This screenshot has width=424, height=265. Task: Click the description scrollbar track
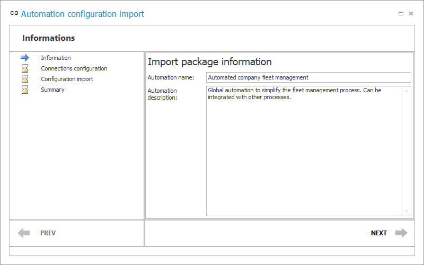tap(407, 151)
